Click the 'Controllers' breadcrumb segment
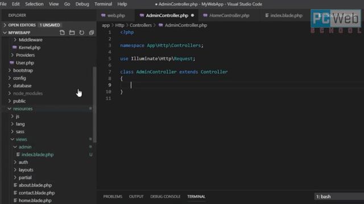364x204 pixels. coord(140,25)
